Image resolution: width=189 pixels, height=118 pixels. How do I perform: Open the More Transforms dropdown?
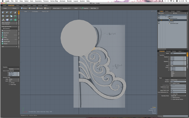coord(9,23)
